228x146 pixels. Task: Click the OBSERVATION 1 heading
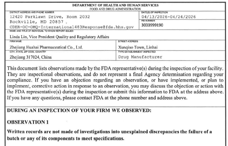(28, 122)
